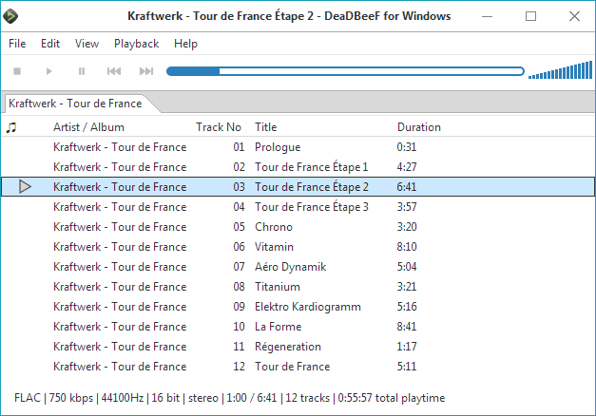Click the music note column header icon
This screenshot has height=416, width=596.
tap(11, 127)
